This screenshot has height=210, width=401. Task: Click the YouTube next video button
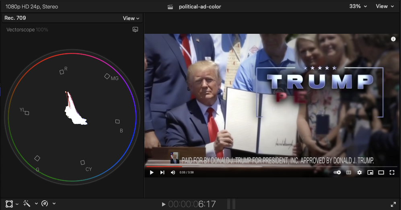pos(162,173)
